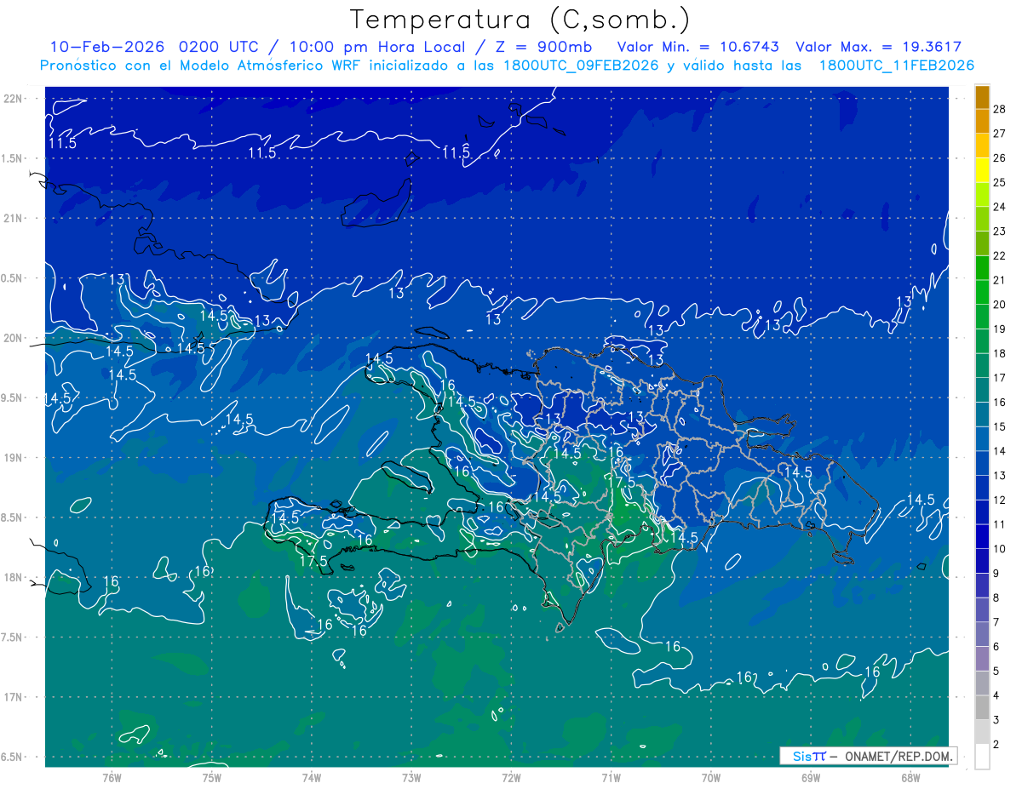This screenshot has width=1022, height=789.
Task: Pick the gray swatch between 3 and 4
Action: [982, 708]
